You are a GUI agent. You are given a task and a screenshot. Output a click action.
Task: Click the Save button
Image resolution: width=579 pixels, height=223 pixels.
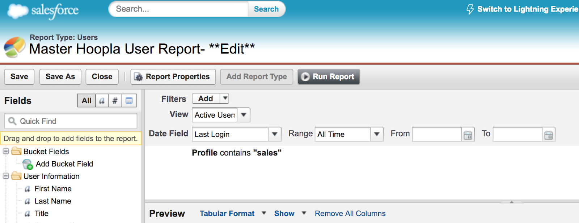pos(19,76)
